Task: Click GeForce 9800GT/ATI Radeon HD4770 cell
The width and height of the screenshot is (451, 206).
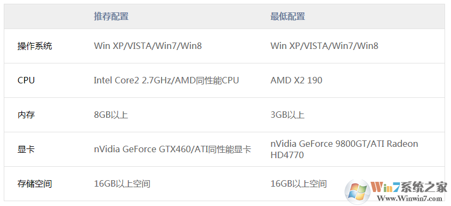Action: [344, 150]
